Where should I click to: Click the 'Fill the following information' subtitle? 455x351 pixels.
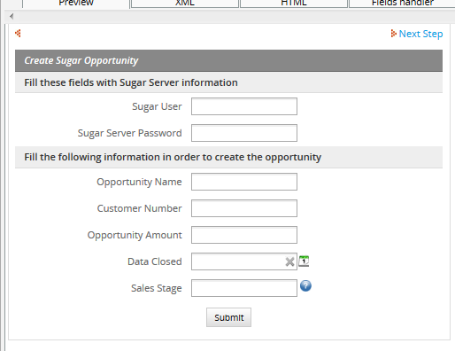click(x=173, y=157)
